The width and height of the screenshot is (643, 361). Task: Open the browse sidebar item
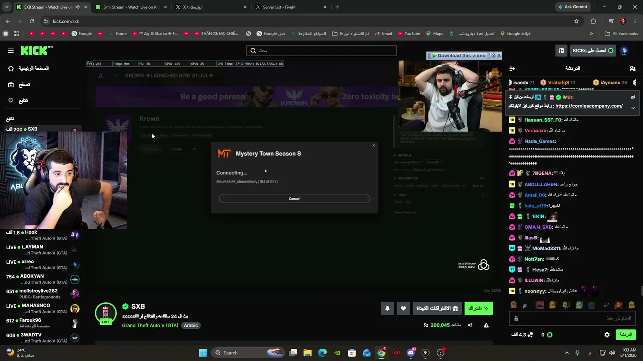(18, 85)
